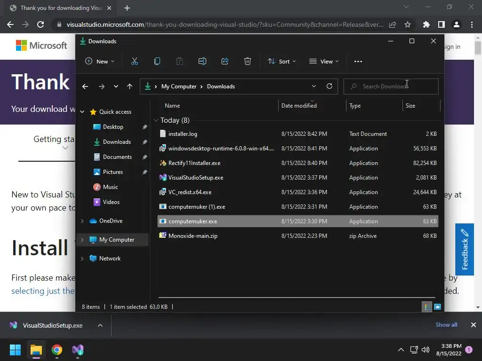Open Visual Studio Installer from the taskbar
Screen dimensions: 482x361
coord(78,350)
